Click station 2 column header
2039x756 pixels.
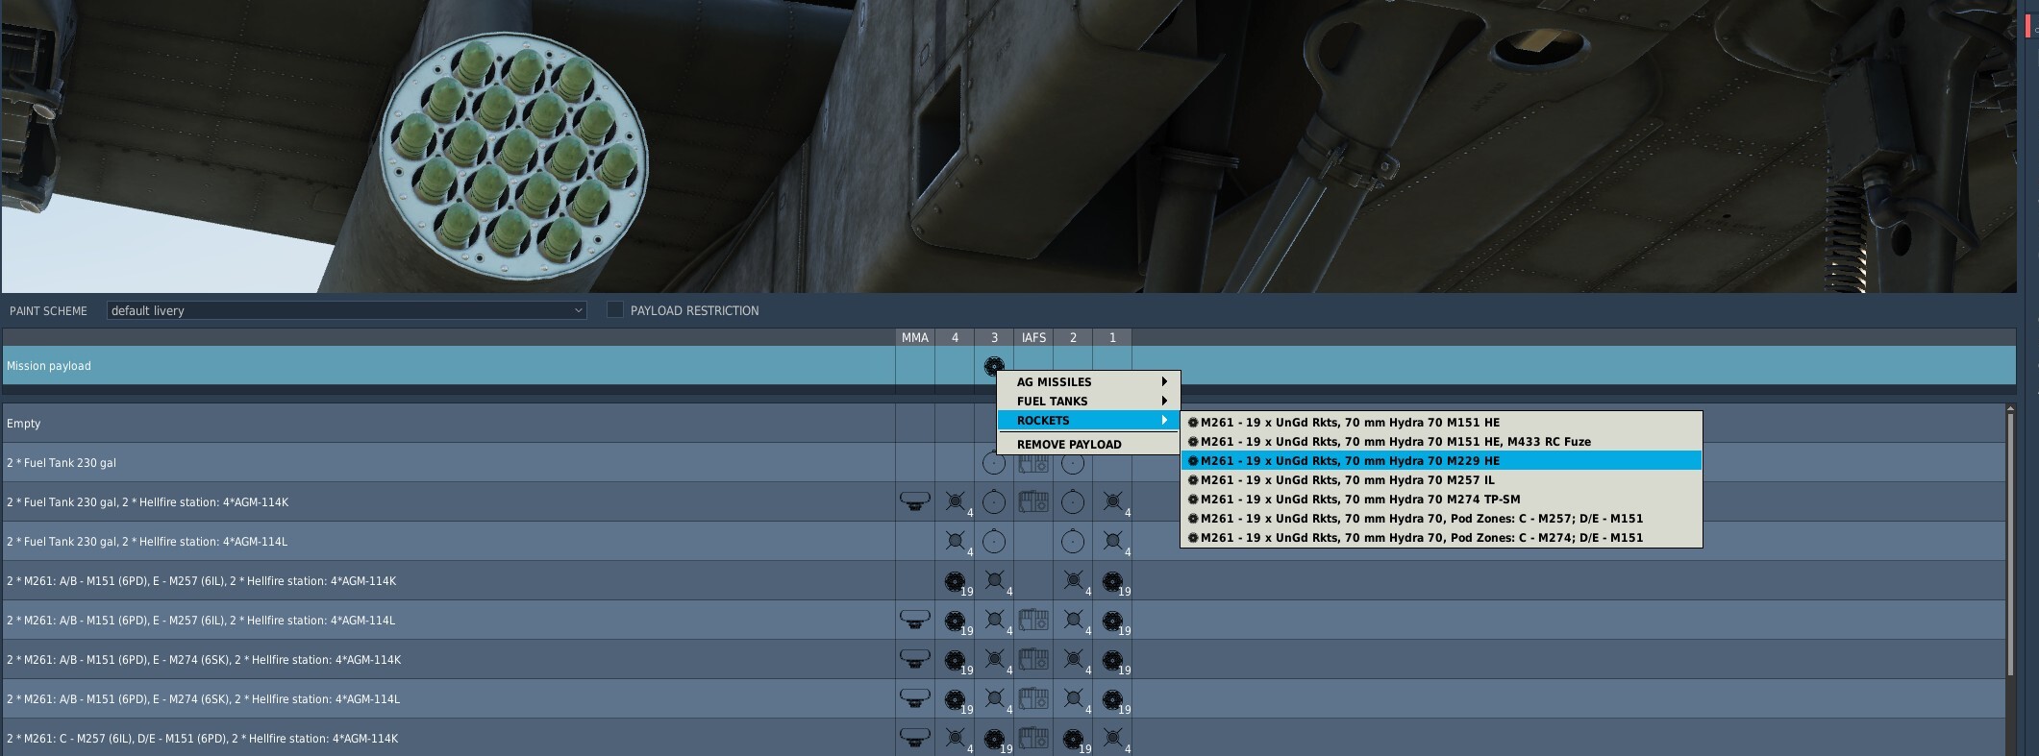pyautogui.click(x=1073, y=337)
